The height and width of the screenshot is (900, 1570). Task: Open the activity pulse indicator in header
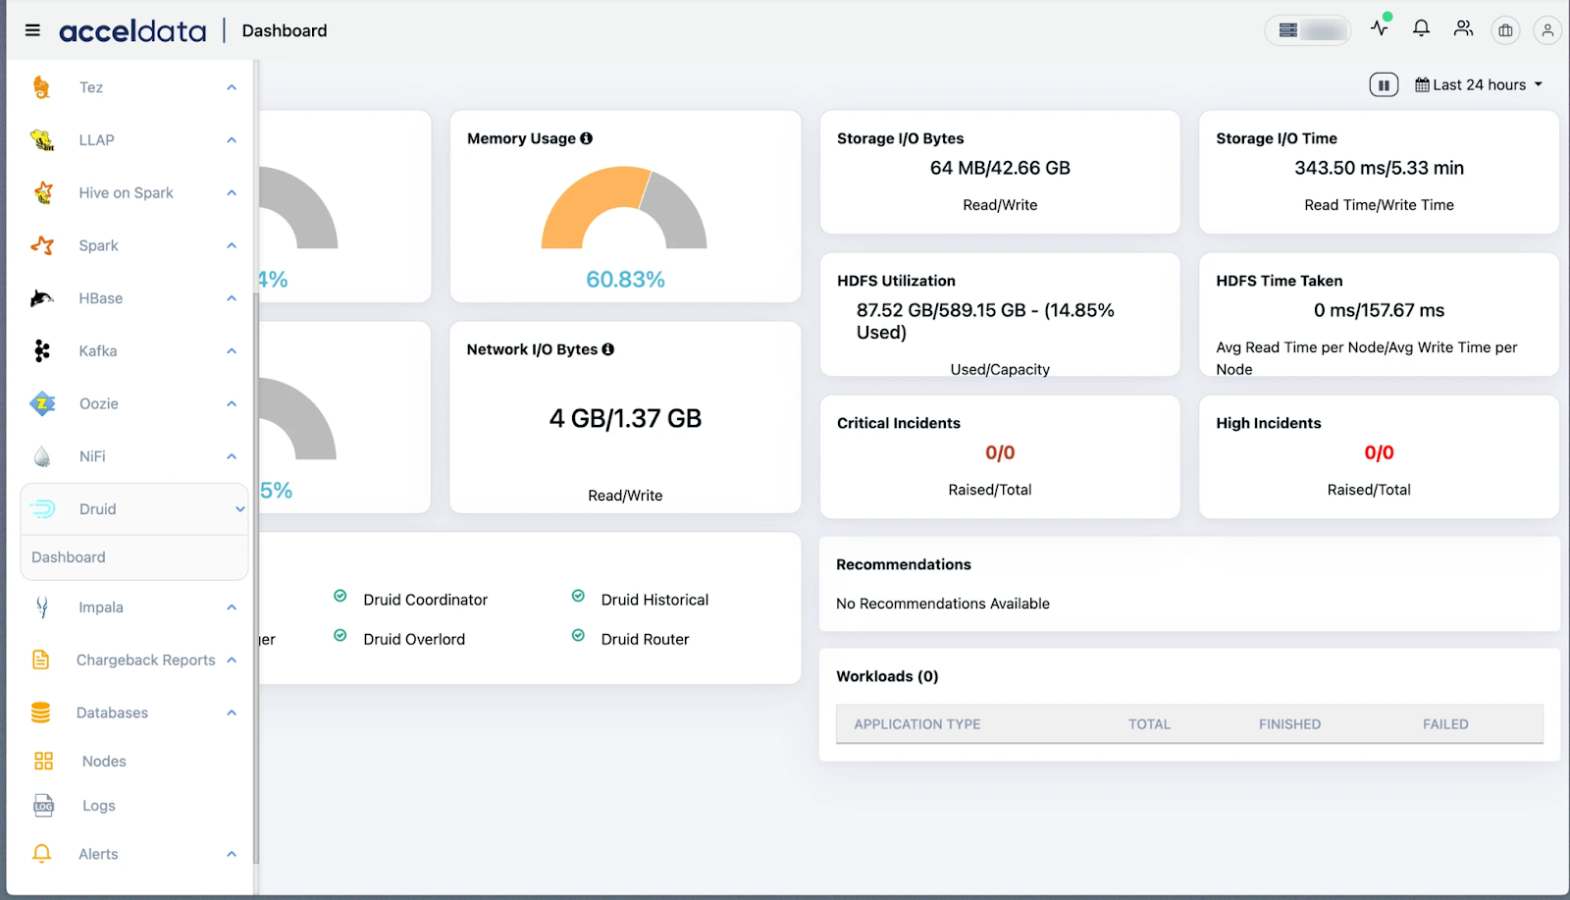coord(1381,26)
